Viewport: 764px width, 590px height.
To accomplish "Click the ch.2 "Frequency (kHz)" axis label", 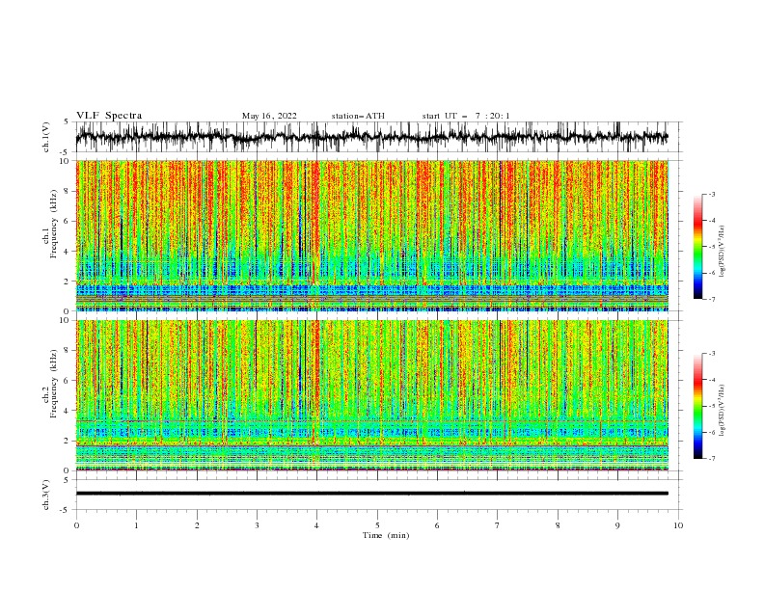I will click(x=54, y=384).
